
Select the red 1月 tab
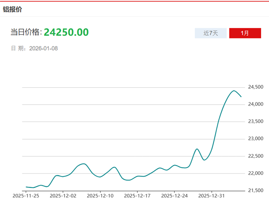pos(245,33)
